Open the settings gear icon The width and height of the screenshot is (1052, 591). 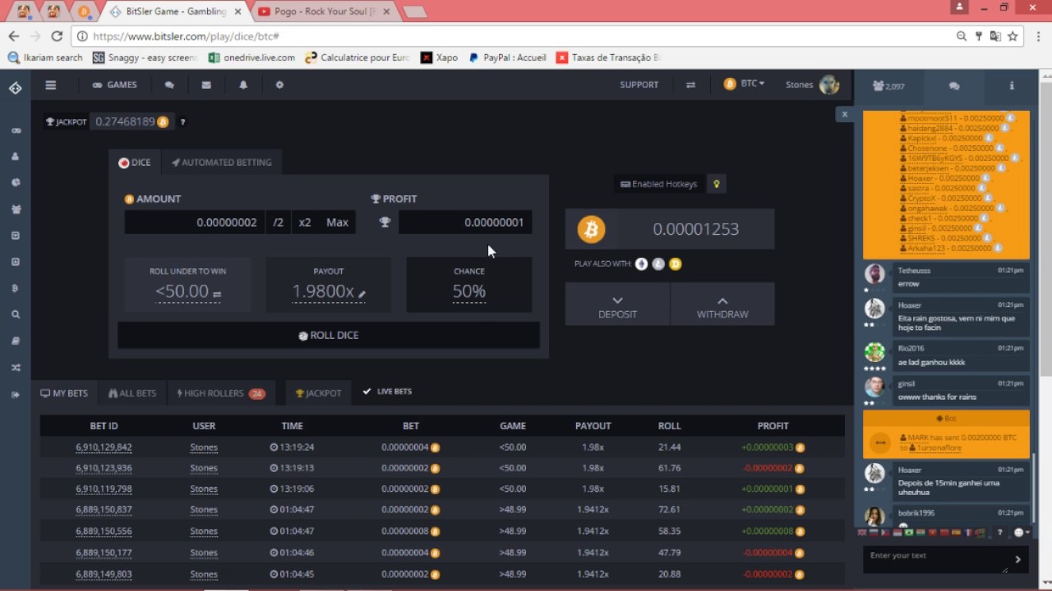point(279,85)
